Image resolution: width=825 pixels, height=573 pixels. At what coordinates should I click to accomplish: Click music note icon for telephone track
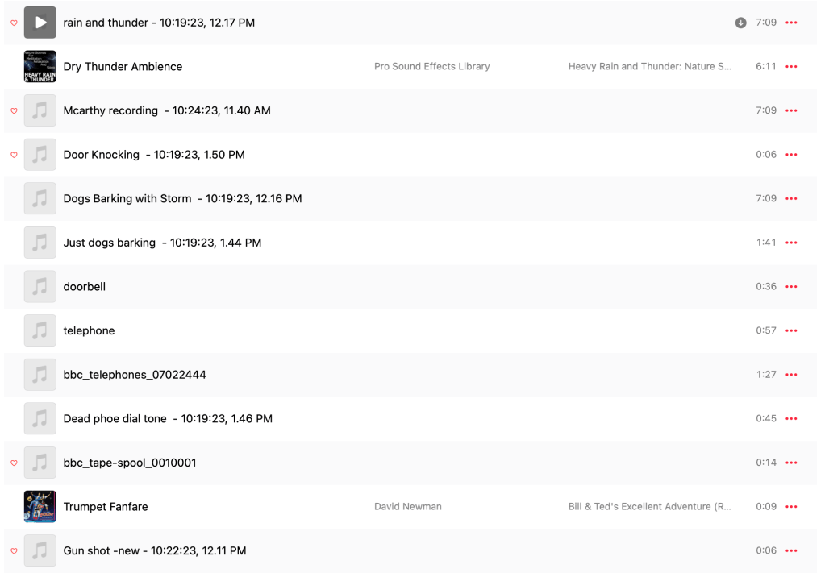(40, 330)
